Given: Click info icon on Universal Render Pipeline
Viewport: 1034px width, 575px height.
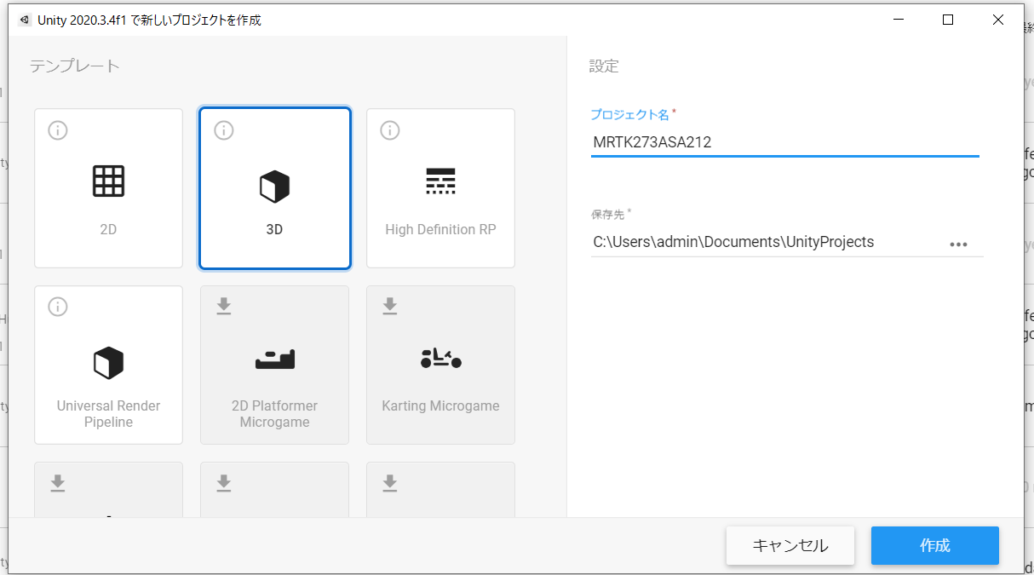Looking at the screenshot, I should point(58,307).
